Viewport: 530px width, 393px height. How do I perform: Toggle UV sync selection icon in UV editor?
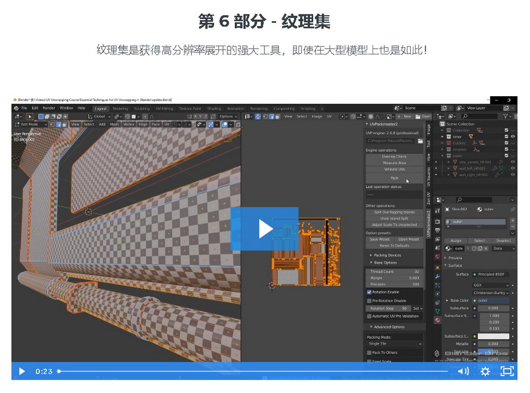click(258, 116)
